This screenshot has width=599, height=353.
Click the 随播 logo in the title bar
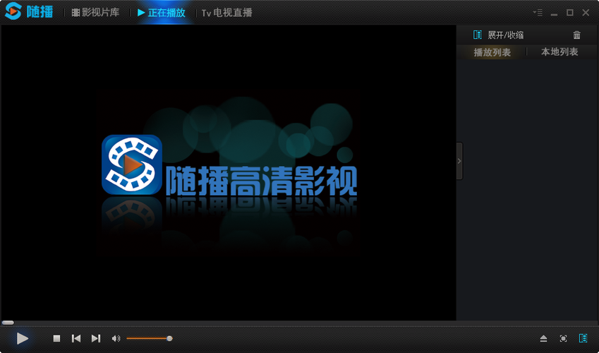click(x=29, y=13)
